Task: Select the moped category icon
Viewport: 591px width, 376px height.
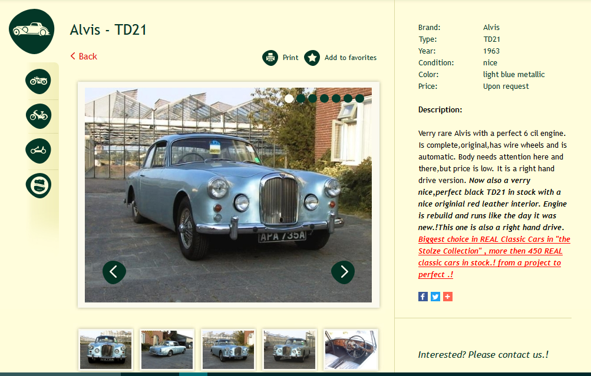Action: tap(38, 116)
